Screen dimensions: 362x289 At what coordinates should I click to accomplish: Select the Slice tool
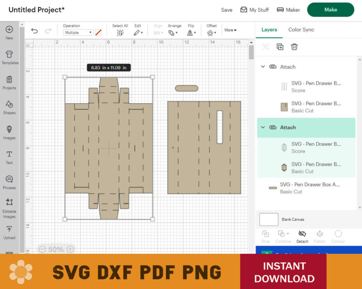[x=265, y=235]
